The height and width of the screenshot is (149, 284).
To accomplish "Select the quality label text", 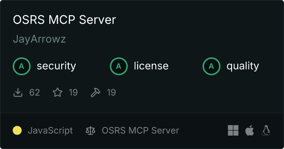I will [x=243, y=66].
